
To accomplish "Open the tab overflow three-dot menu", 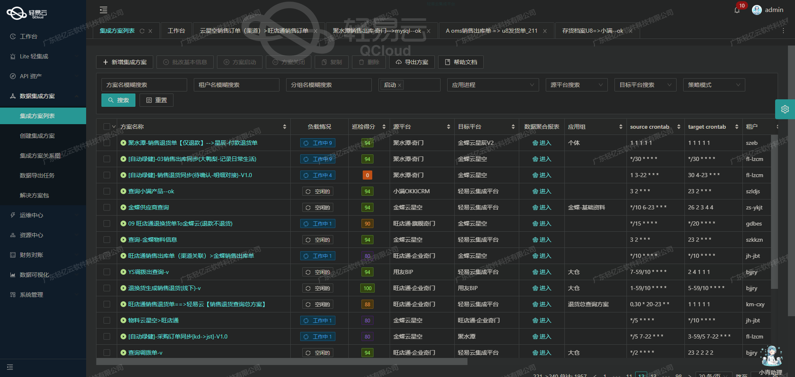I will (783, 31).
